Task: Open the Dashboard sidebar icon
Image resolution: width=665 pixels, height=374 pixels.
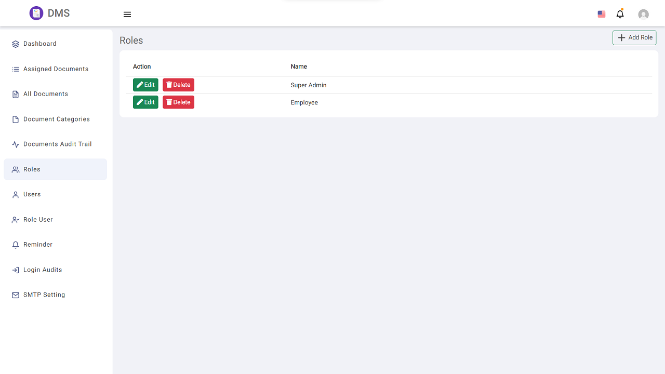Action: click(15, 44)
